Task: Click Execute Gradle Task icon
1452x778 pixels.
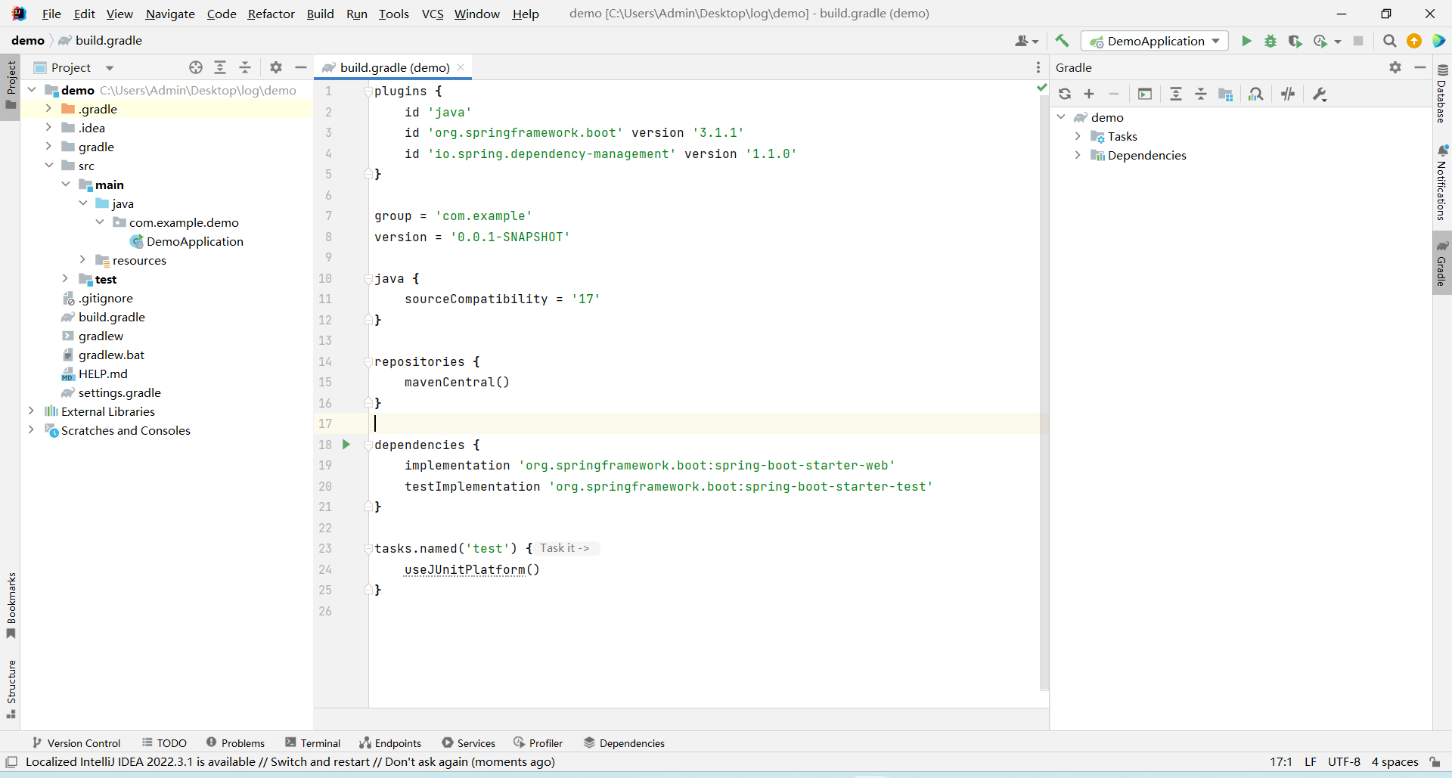Action: click(x=1145, y=94)
